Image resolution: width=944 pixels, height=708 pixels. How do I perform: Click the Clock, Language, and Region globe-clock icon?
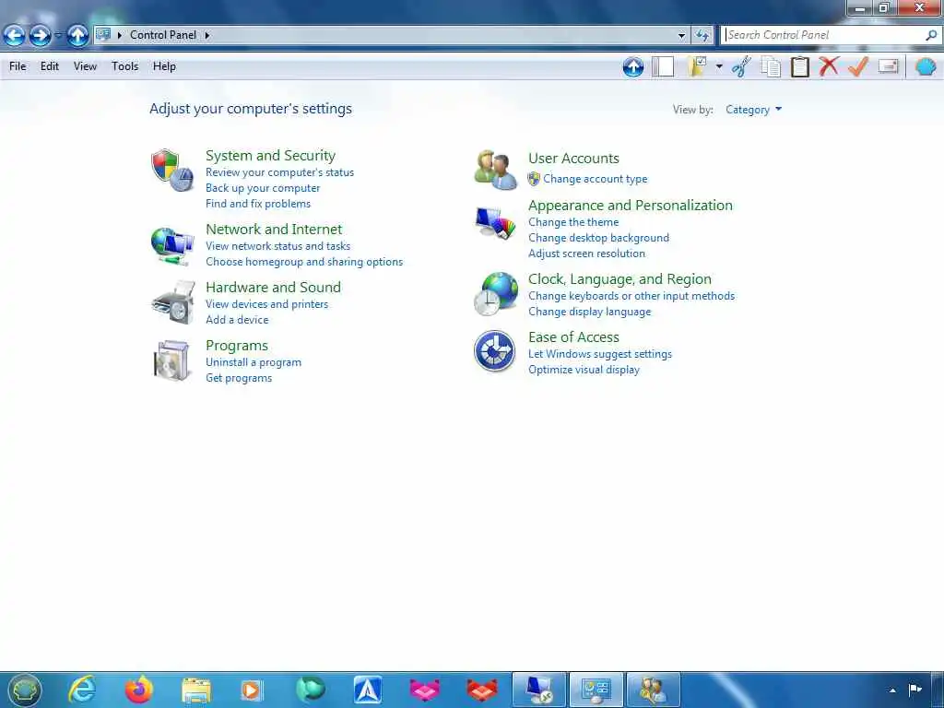[x=495, y=294]
